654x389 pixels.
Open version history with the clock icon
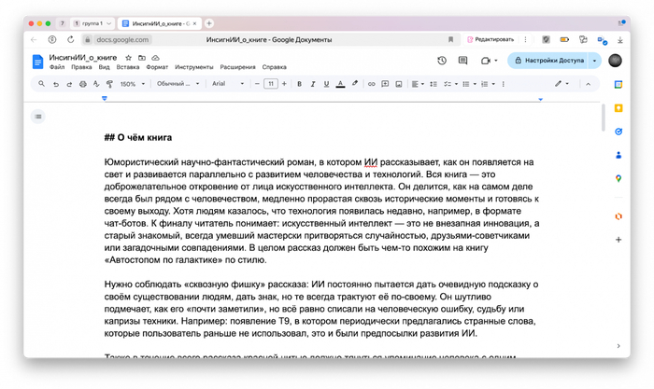tap(442, 61)
